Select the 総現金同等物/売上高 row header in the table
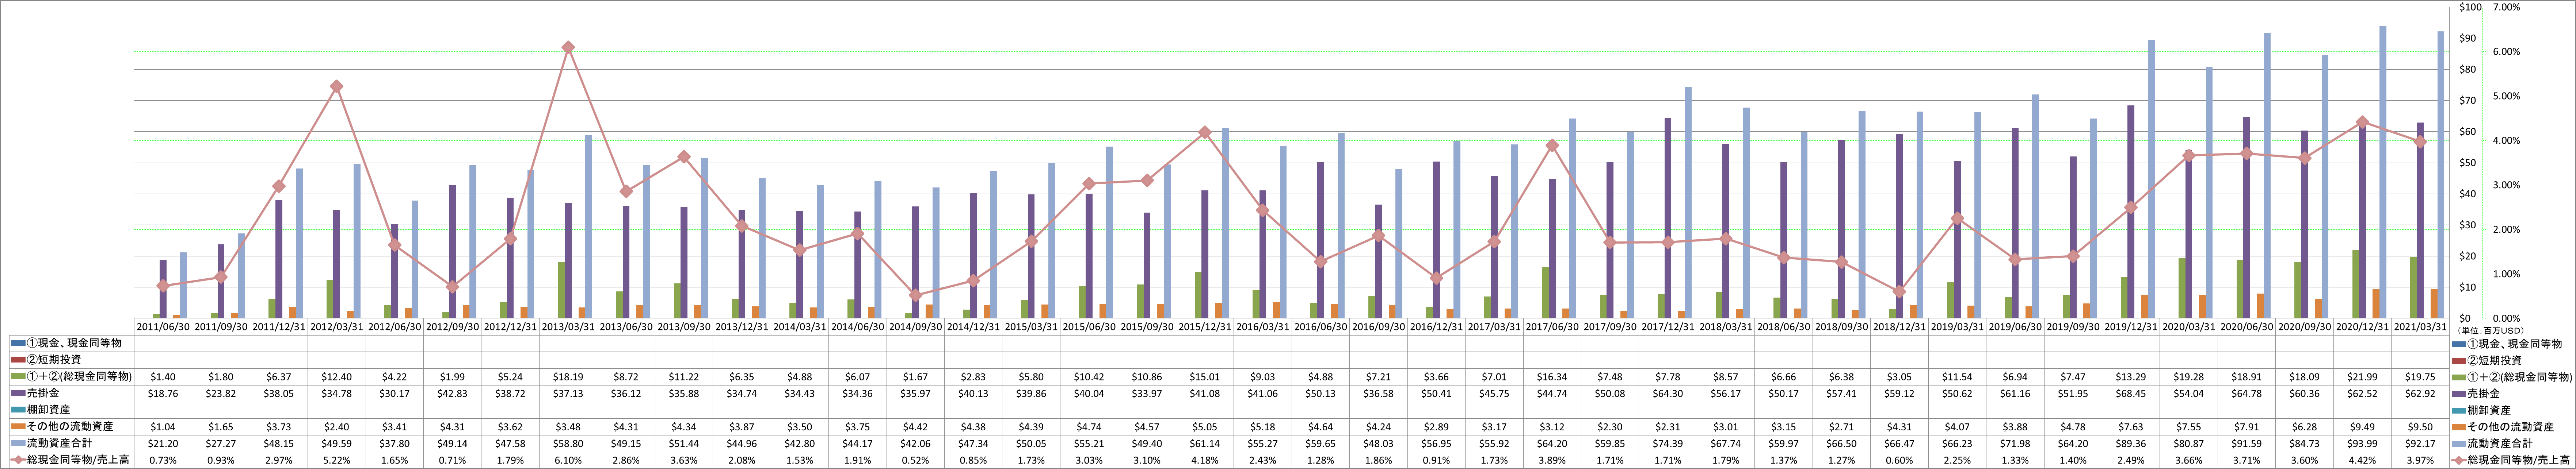Screen dimensions: 2576x469 point(70,460)
